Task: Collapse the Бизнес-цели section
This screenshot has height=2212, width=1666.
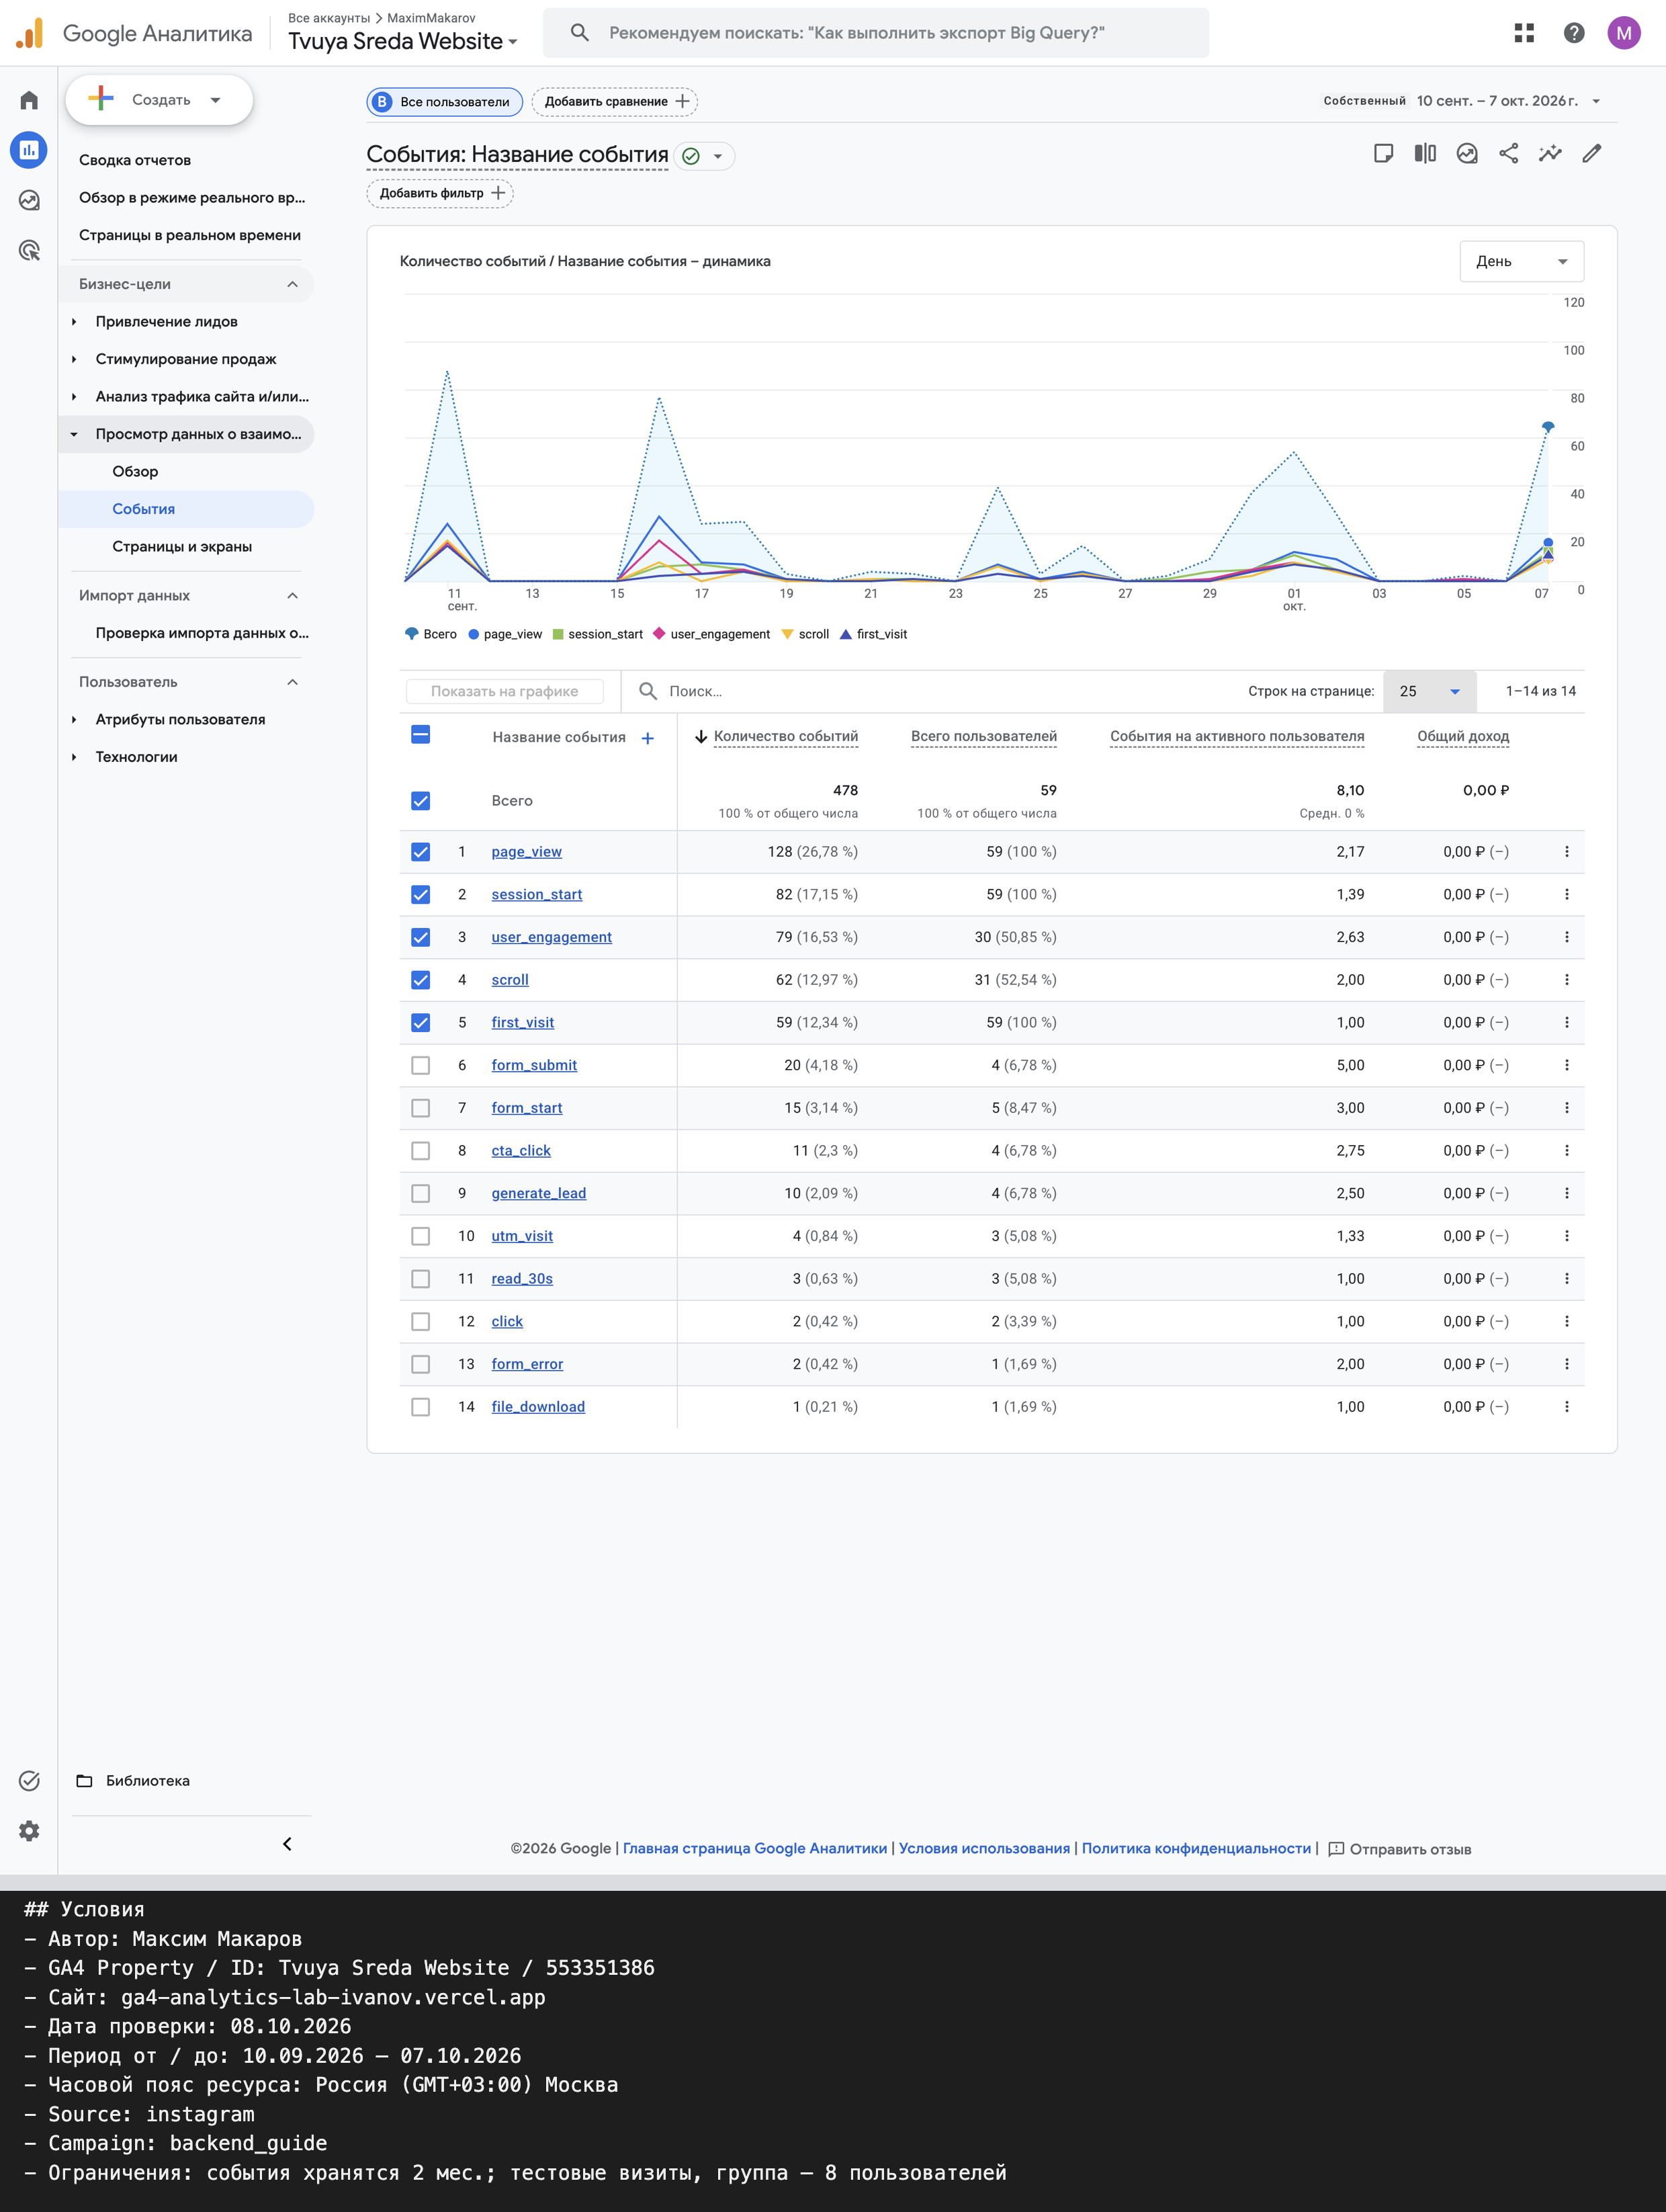Action: (186, 284)
